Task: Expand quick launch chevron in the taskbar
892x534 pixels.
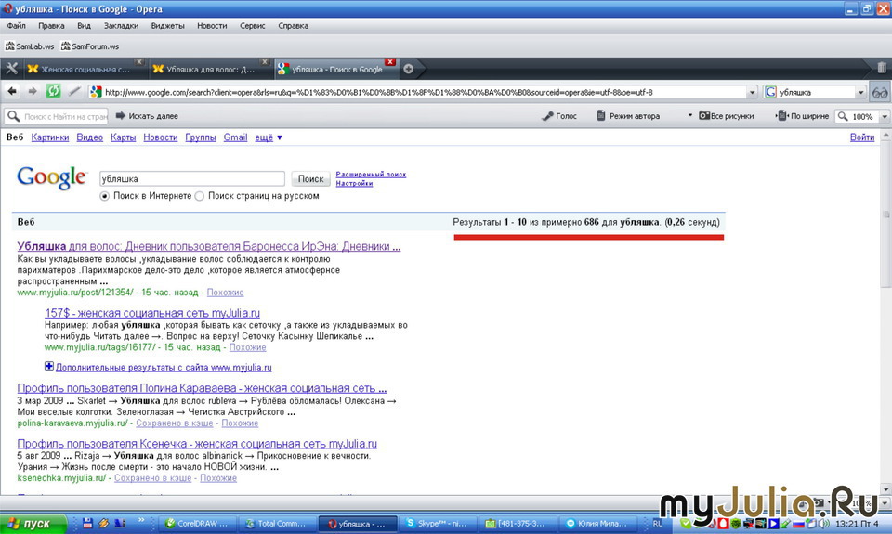Action: [x=141, y=521]
